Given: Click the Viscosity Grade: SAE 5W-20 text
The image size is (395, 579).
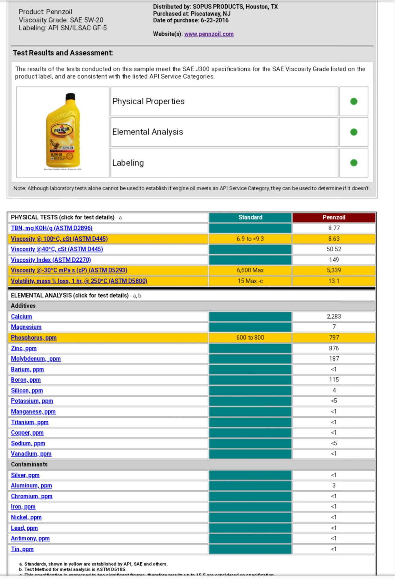Looking at the screenshot, I should [x=61, y=20].
